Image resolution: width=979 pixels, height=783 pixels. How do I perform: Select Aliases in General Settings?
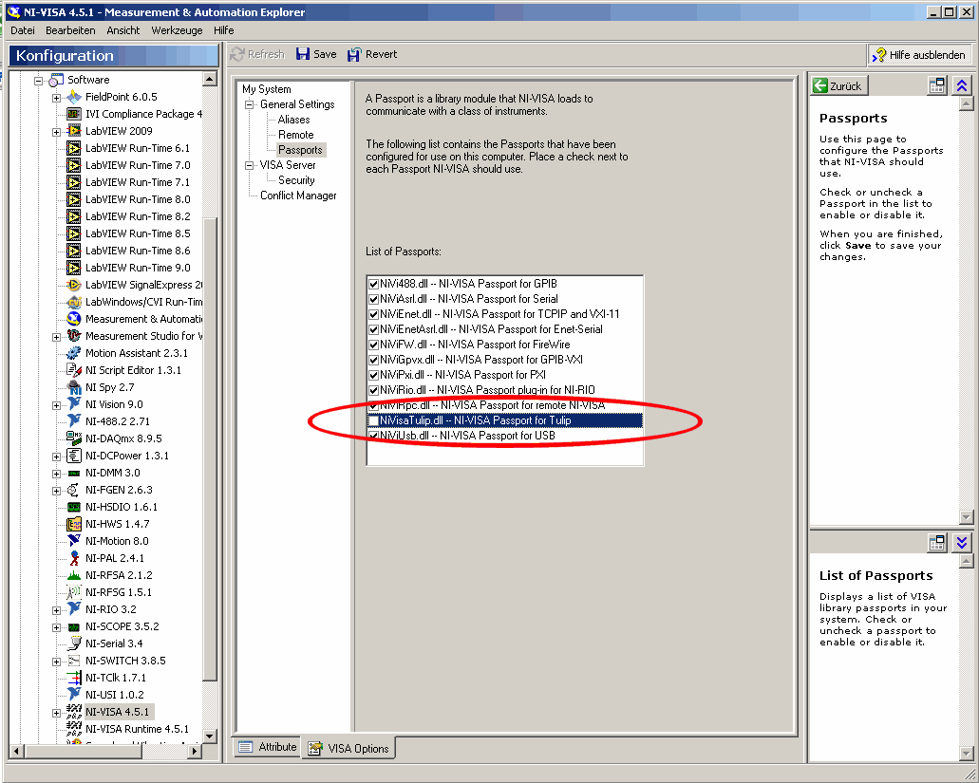tap(293, 120)
